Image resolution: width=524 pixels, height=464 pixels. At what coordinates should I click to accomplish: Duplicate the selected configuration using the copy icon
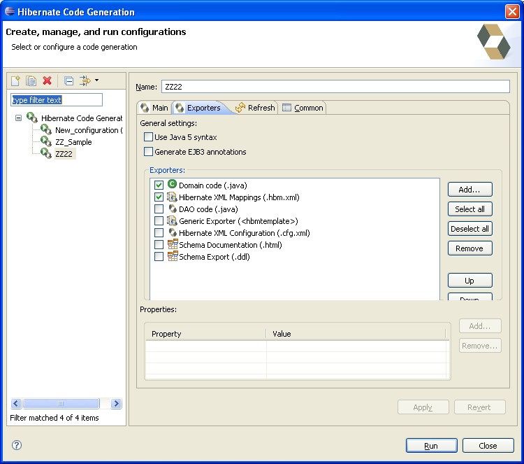coord(31,80)
